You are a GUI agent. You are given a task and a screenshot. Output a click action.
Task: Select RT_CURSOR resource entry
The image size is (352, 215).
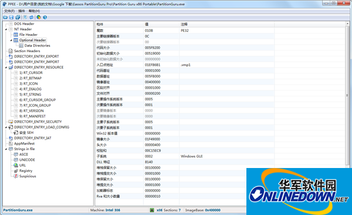(x=31, y=73)
